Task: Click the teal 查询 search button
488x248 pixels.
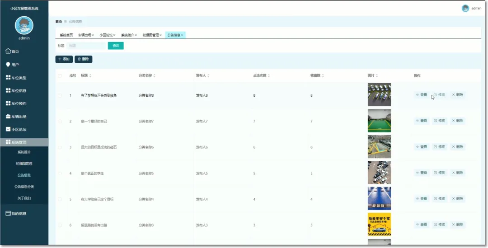Action: click(116, 46)
